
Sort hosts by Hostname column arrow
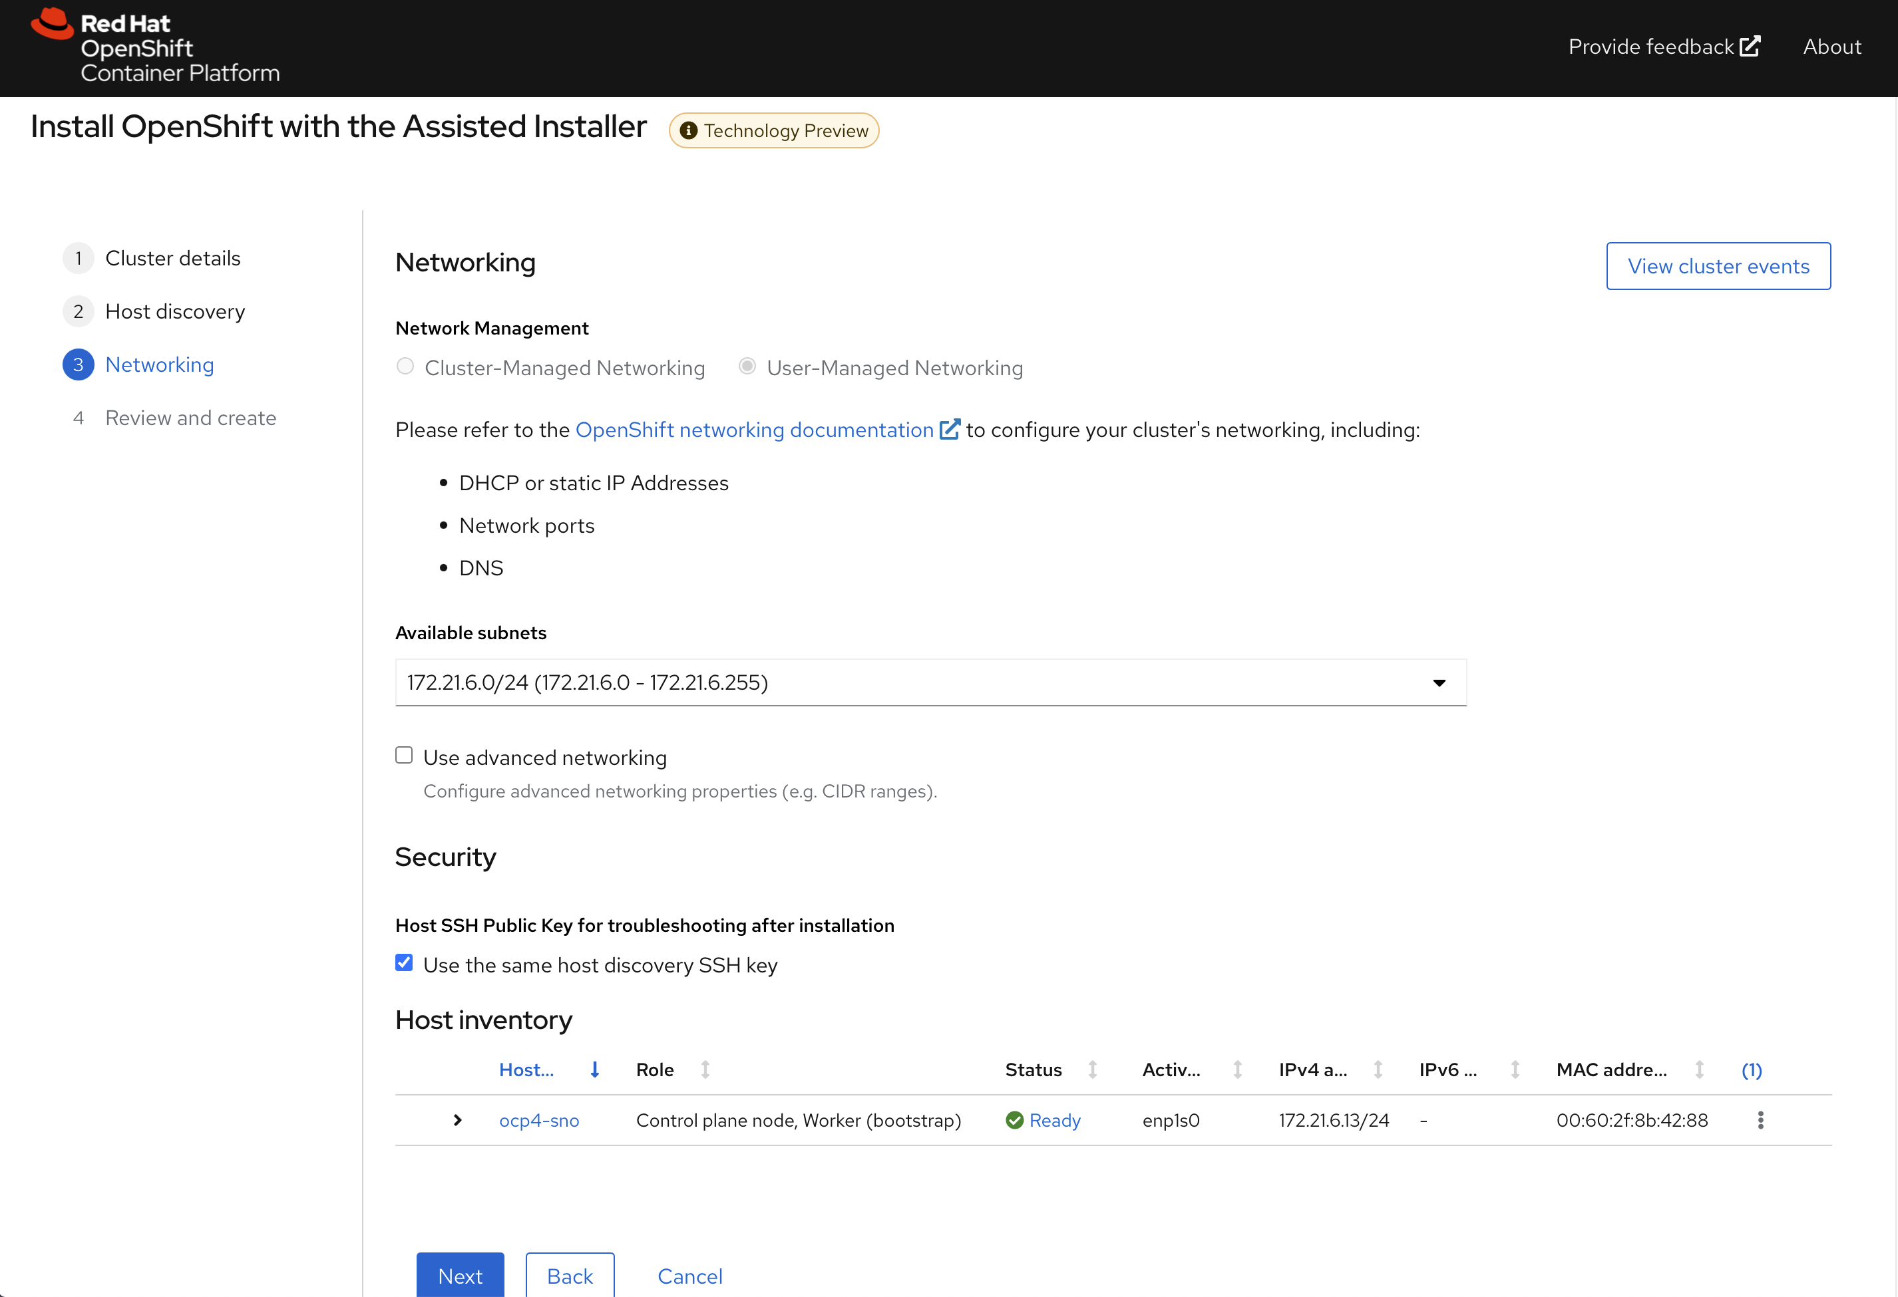tap(594, 1070)
